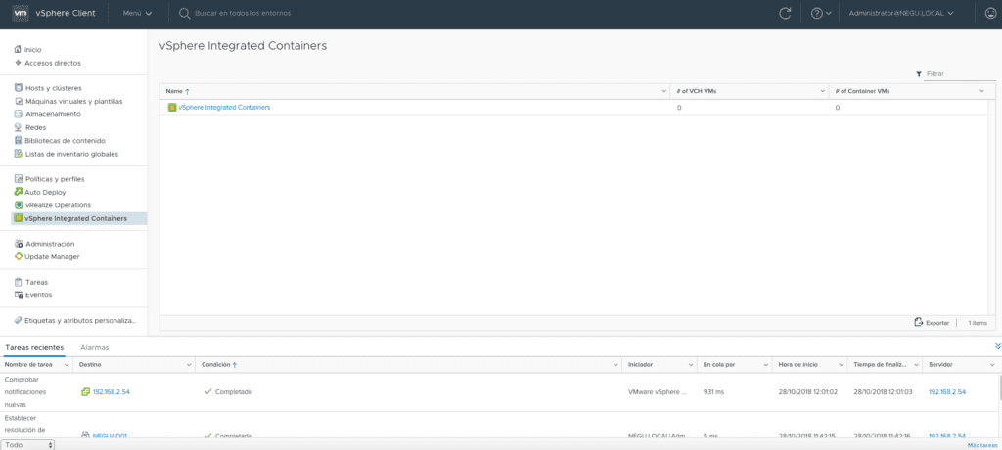Screen dimensions: 1002x450
Task: Click sidebar vSphere Integrated Containers icon
Action: coord(19,218)
